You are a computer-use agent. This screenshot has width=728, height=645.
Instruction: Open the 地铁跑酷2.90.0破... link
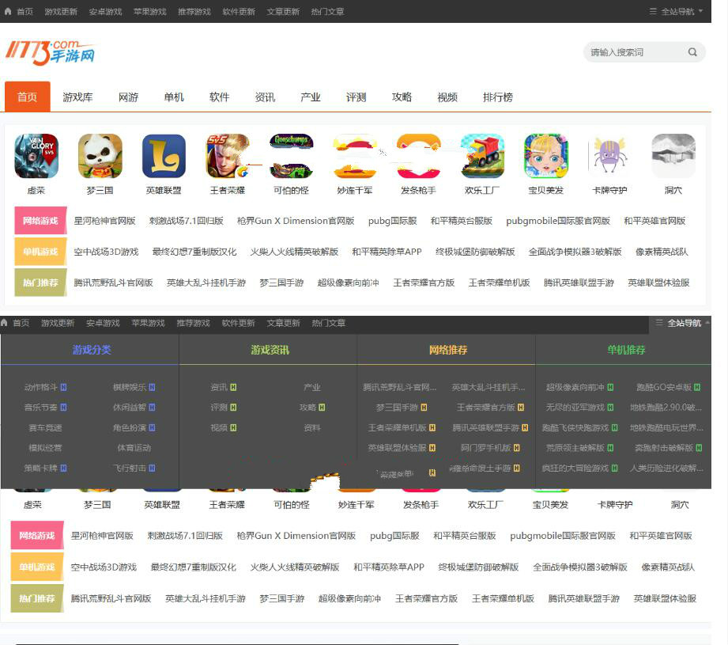pyautogui.click(x=666, y=408)
